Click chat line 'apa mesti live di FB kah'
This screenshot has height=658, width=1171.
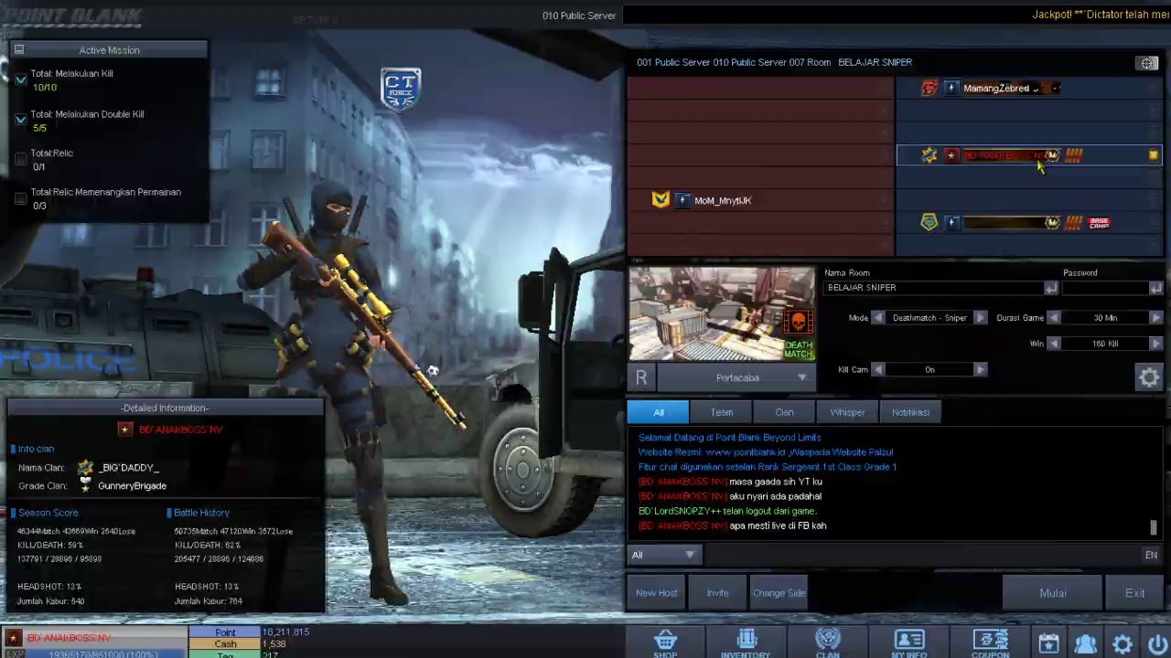(x=778, y=525)
